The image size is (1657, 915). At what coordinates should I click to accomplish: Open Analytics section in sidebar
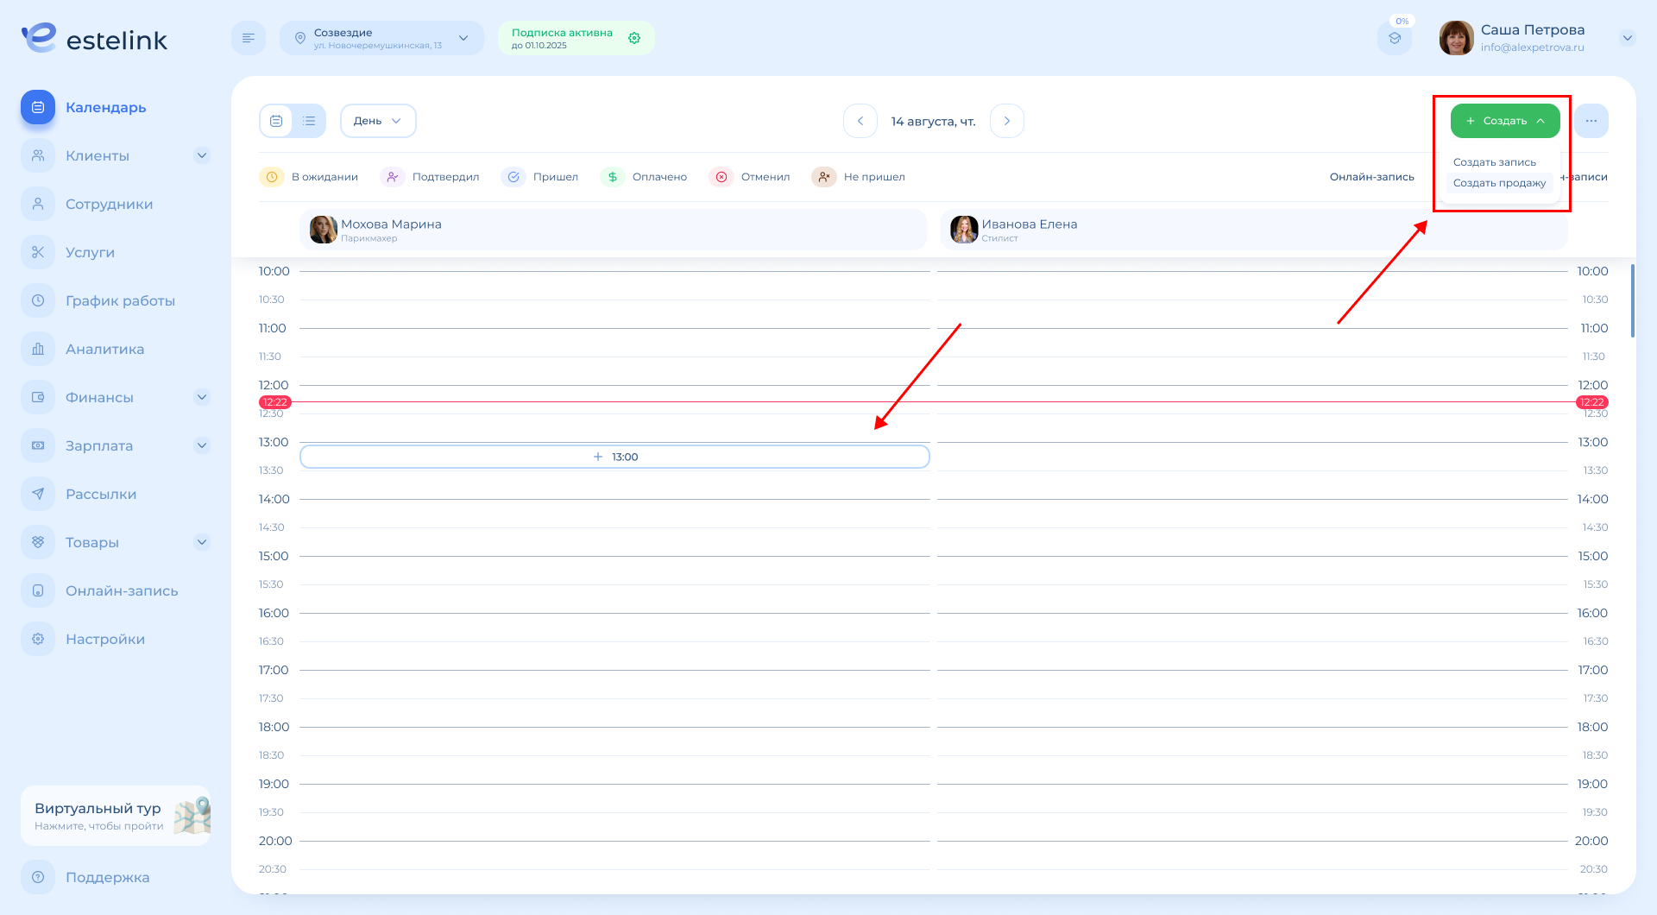104,349
